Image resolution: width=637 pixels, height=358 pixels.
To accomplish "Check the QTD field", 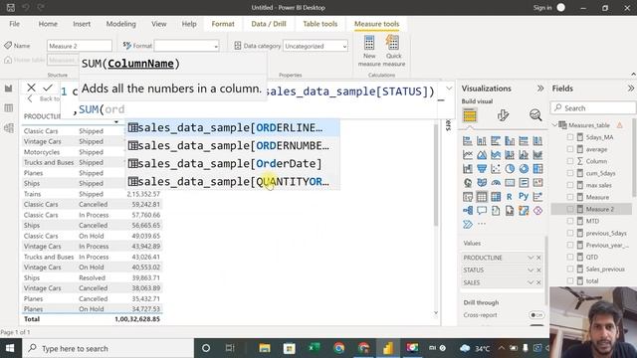I will [570, 257].
